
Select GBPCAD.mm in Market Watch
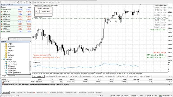16,32
